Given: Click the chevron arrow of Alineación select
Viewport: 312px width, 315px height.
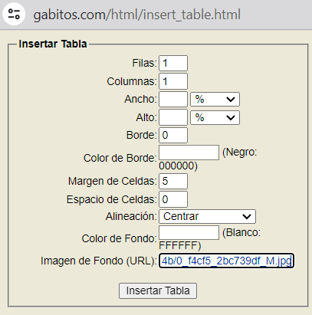Looking at the screenshot, I should point(247,217).
